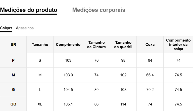Click the 105.1 length cell
This screenshot has width=193, height=111.
point(68,104)
